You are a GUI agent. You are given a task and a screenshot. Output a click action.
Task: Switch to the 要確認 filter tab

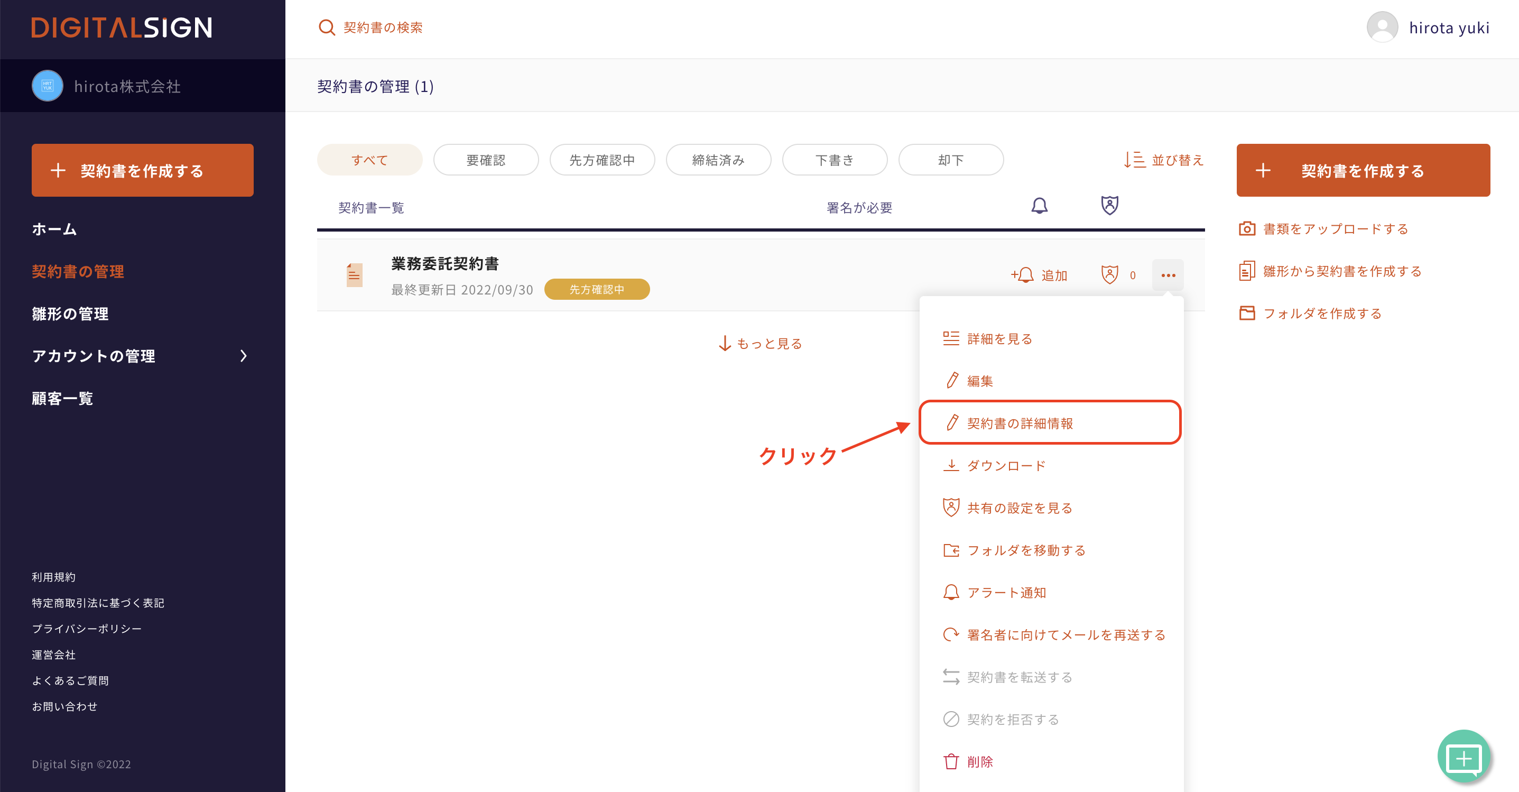(x=486, y=160)
